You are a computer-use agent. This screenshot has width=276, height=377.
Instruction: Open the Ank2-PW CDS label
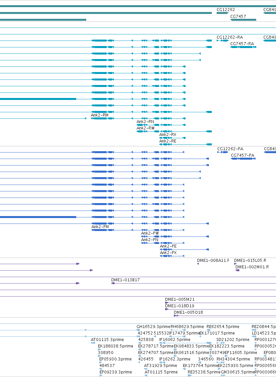[150, 233]
